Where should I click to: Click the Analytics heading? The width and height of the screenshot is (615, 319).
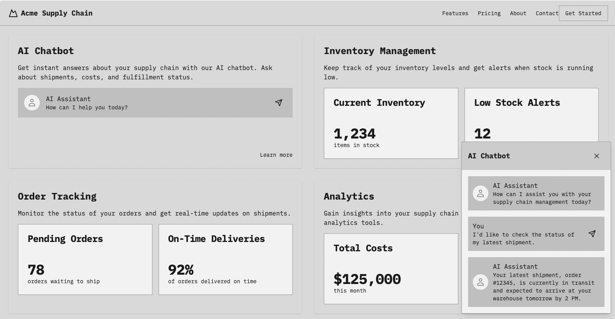[349, 196]
